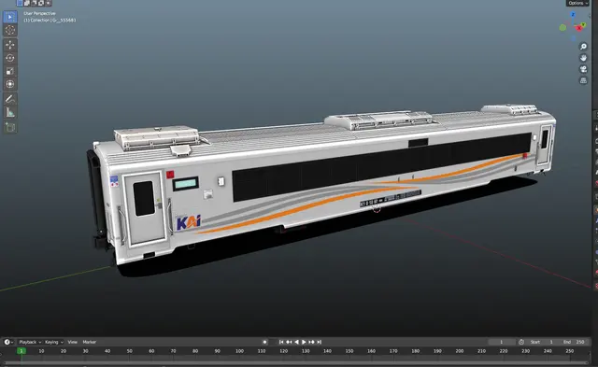The width and height of the screenshot is (598, 367).
Task: Activate the Add Cube tool
Action: click(x=10, y=127)
